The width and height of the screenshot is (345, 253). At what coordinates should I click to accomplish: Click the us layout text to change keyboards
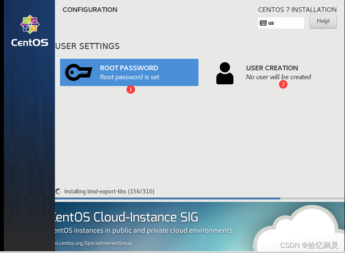(271, 23)
